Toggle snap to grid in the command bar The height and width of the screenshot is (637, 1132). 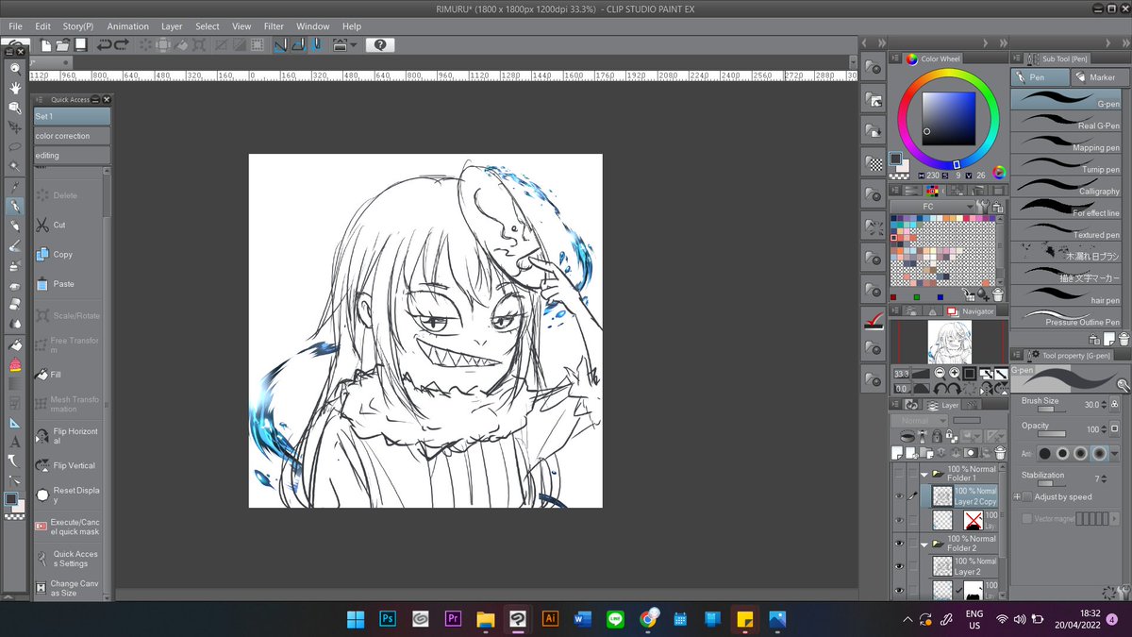pos(316,44)
